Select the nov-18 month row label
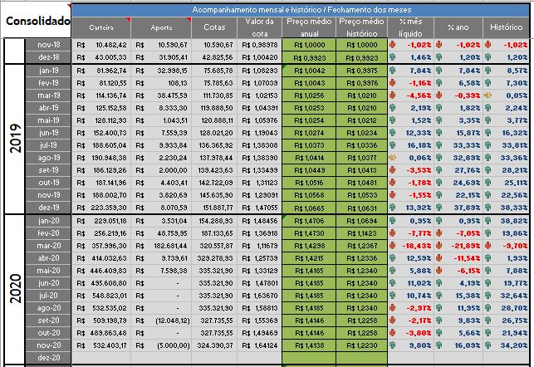The height and width of the screenshot is (367, 534). [48, 45]
